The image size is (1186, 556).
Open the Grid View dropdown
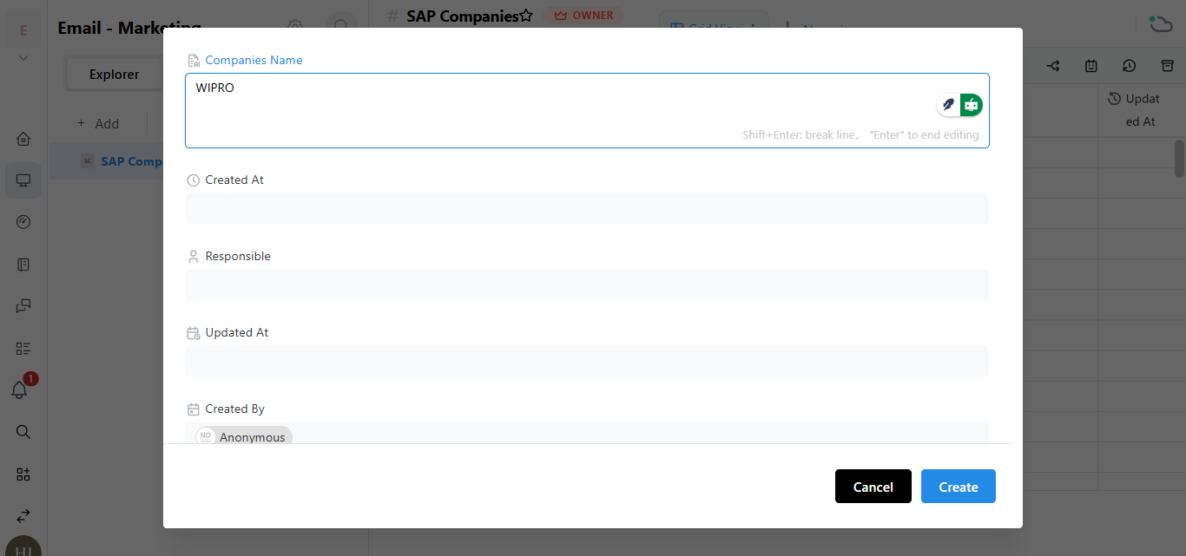pos(714,28)
